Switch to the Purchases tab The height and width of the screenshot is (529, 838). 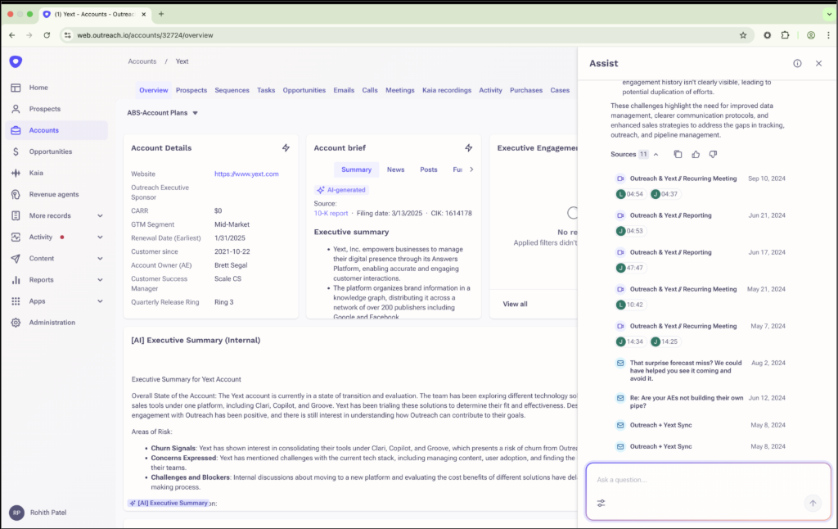[x=526, y=90]
